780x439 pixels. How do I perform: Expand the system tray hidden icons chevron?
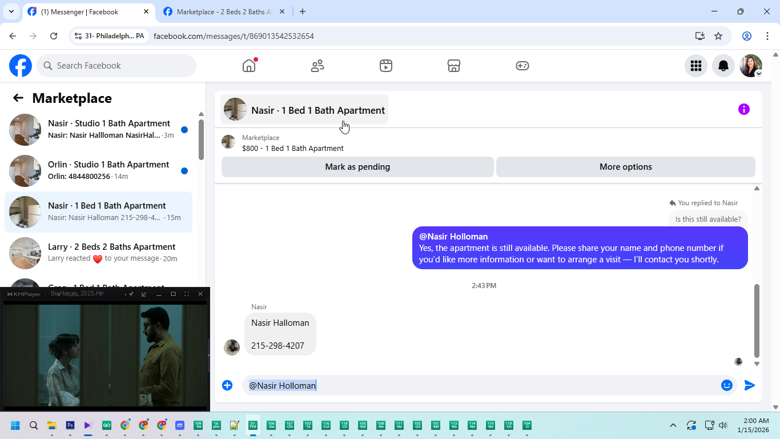(673, 425)
